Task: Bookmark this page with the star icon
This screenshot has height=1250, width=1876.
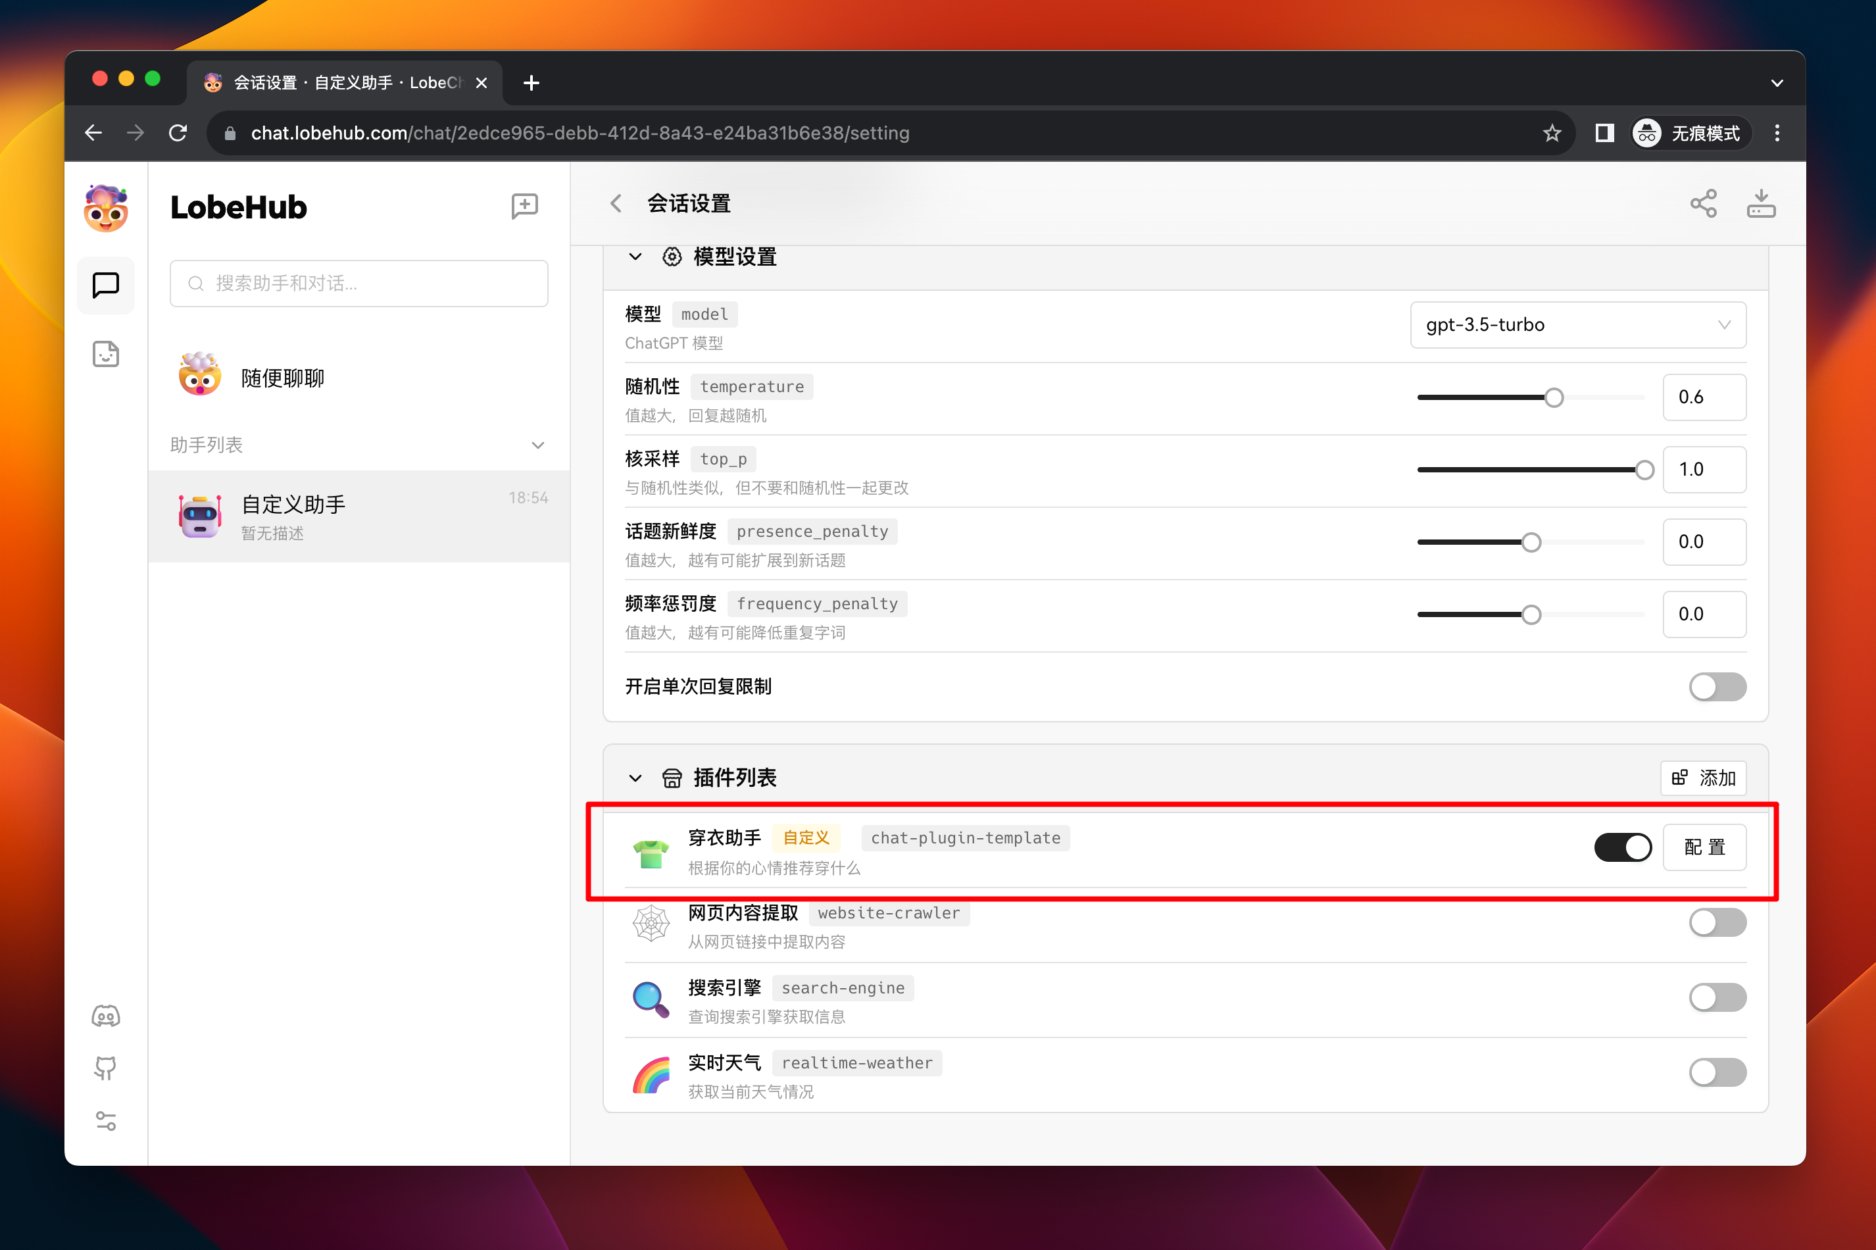Action: point(1552,133)
